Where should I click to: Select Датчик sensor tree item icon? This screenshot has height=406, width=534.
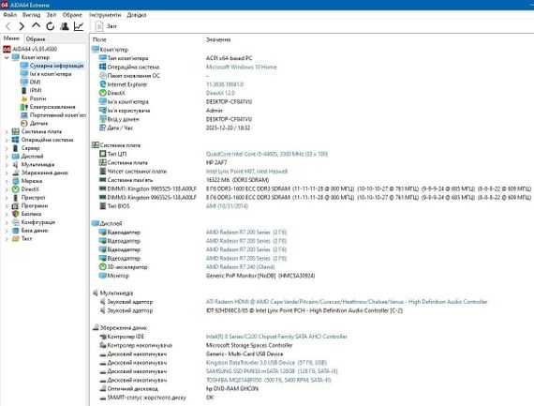(x=23, y=124)
